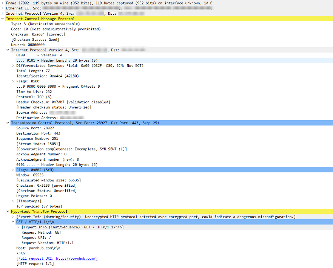Select Request Version: HTTP/1.1 row
Viewport: 333px width, 268px height.
point(48,243)
